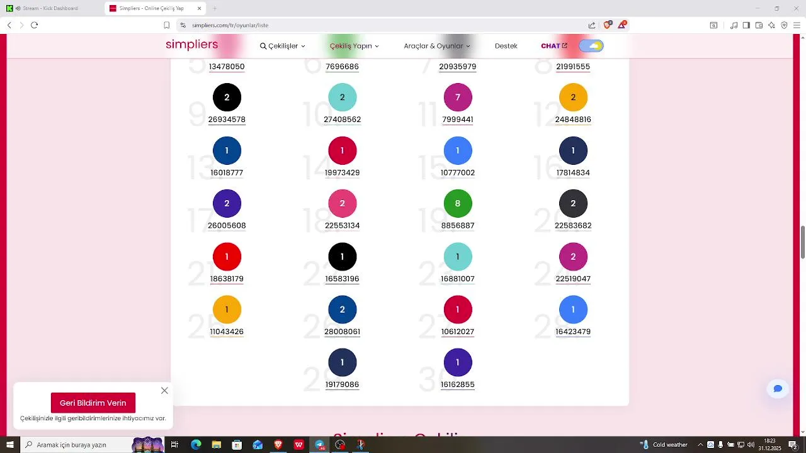Open Outlook from the taskbar
This screenshot has width=806, height=453.
pos(258,445)
